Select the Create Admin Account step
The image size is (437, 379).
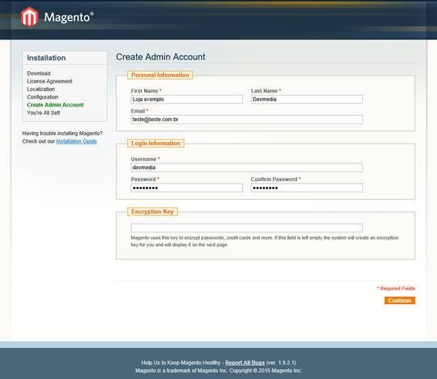click(x=55, y=105)
